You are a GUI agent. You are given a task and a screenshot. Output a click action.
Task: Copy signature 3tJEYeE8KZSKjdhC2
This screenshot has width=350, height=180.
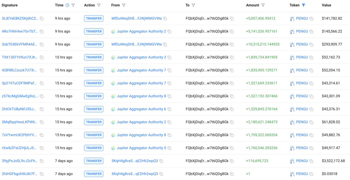[x=42, y=19]
